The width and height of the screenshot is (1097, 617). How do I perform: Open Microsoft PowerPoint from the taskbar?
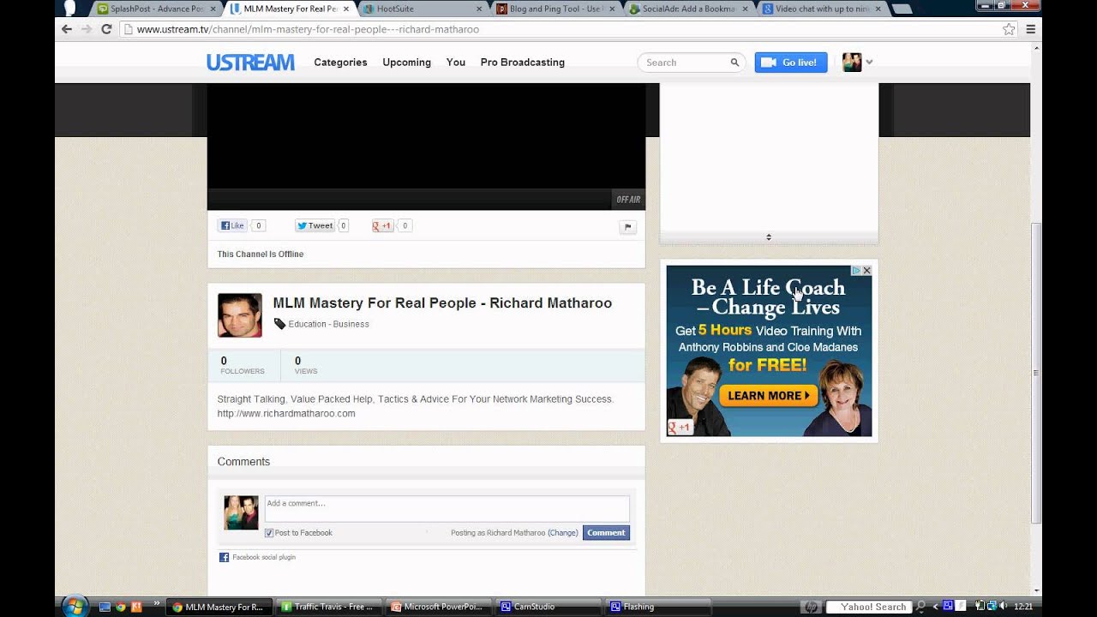[439, 607]
